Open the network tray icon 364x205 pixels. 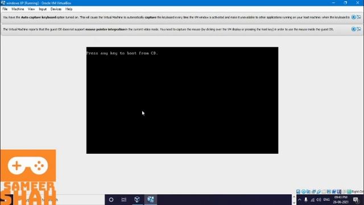pos(312,200)
